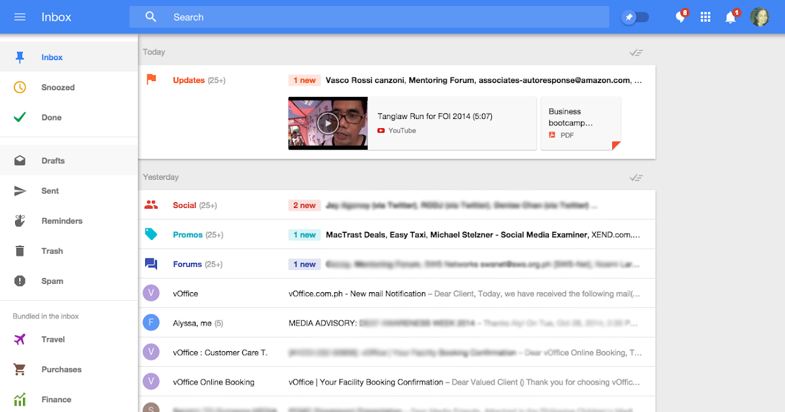Viewport: 785px width, 412px height.
Task: Open the account profile avatar
Action: click(759, 17)
